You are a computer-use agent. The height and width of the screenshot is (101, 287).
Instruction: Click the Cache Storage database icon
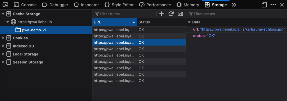pyautogui.click(x=9, y=14)
